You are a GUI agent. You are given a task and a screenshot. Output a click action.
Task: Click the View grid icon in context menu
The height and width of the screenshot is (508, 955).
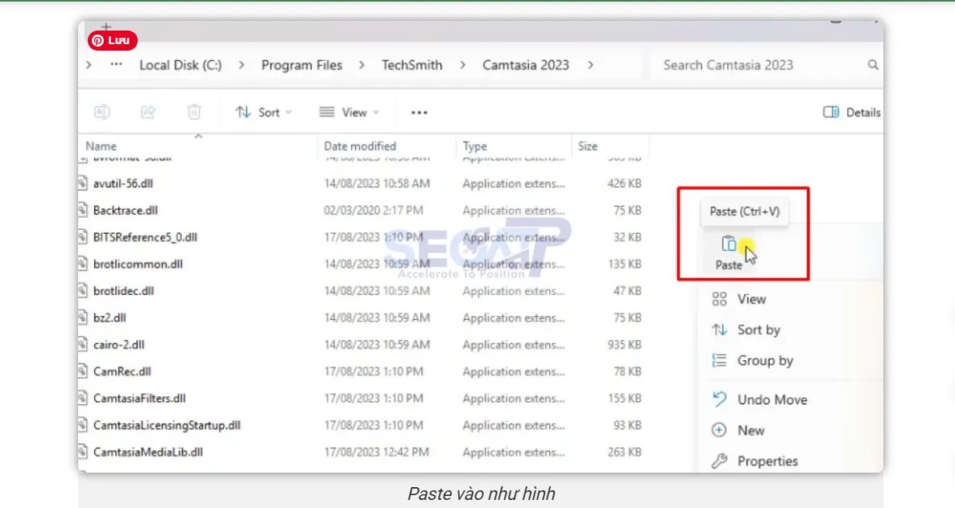[x=718, y=298]
